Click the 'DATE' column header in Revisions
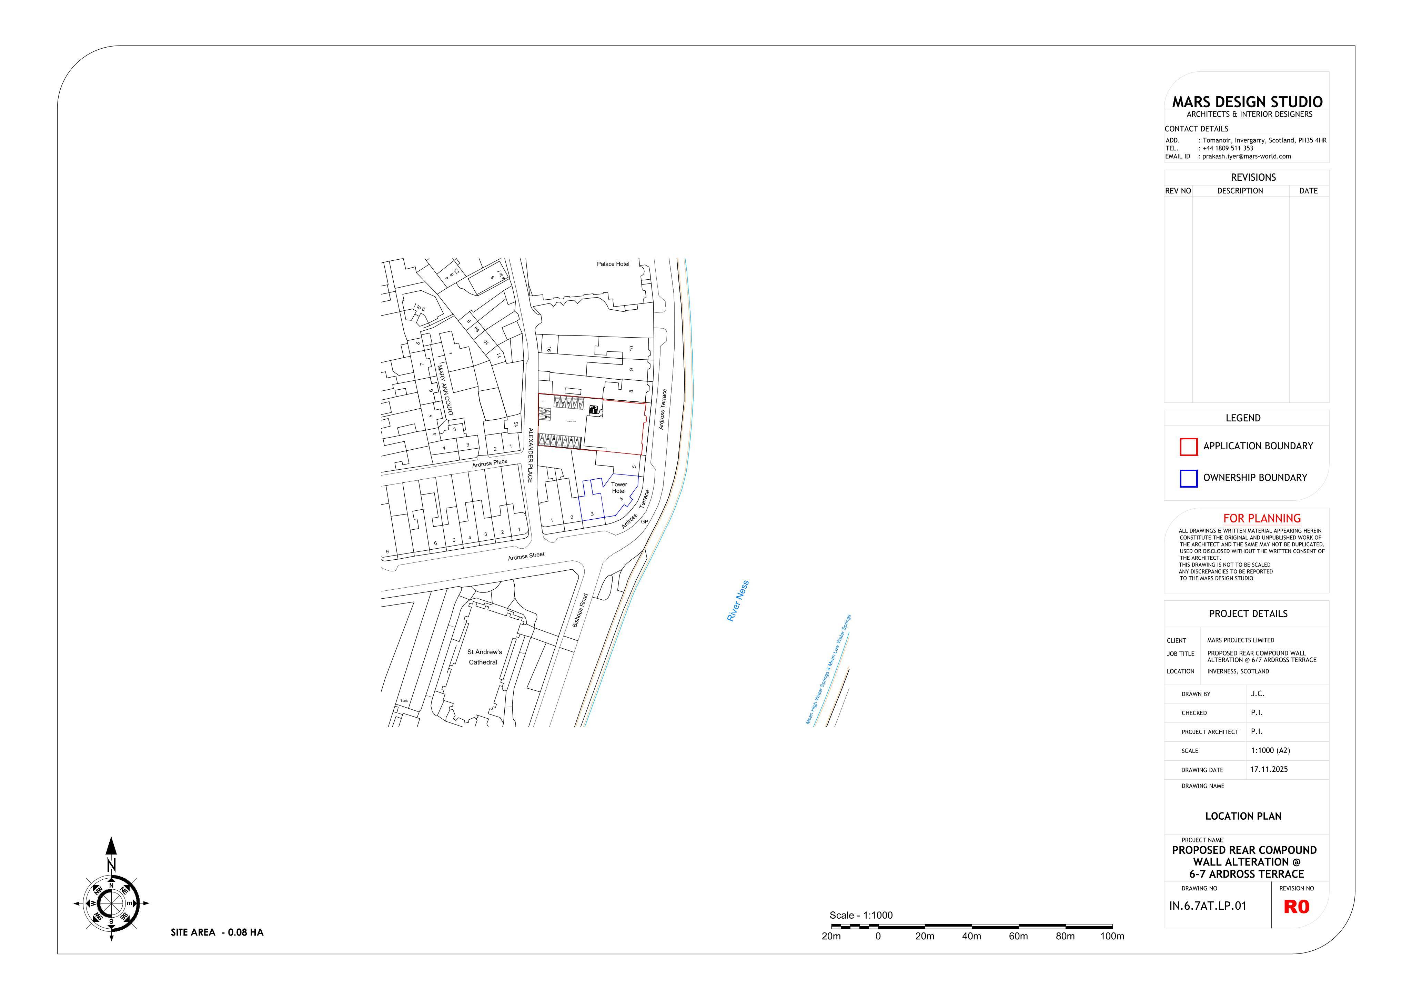Image resolution: width=1412 pixels, height=999 pixels. [1308, 191]
